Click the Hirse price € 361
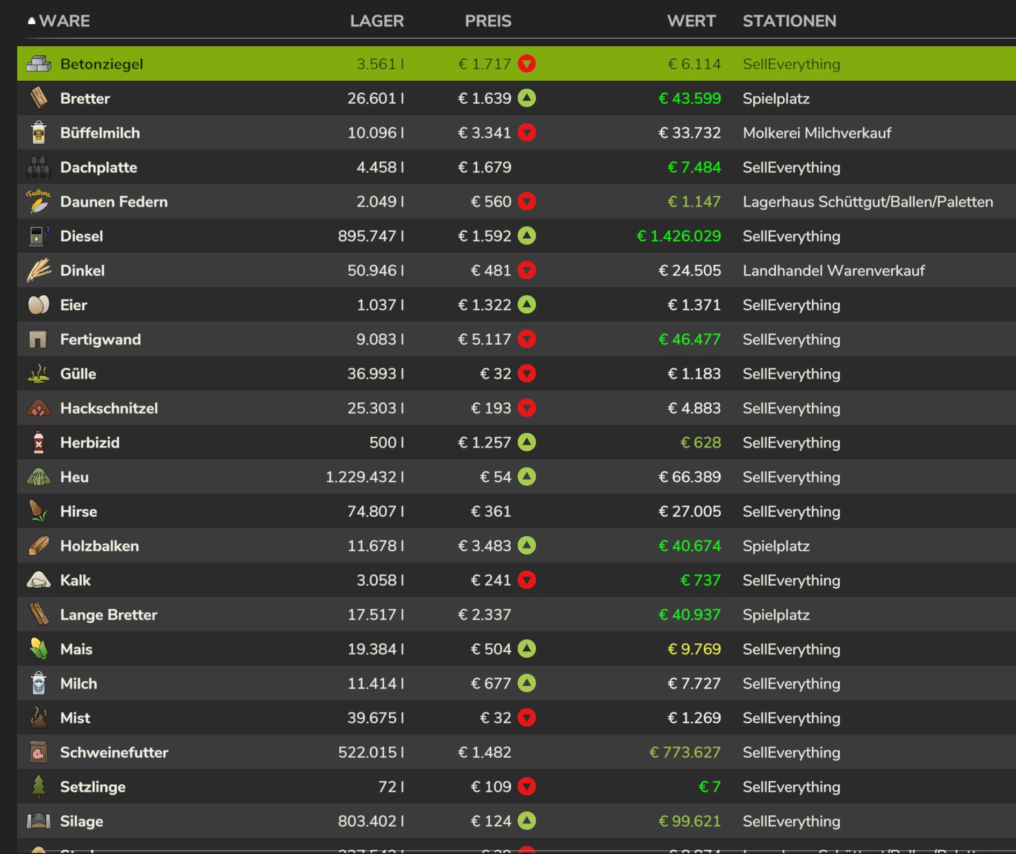Screen dimensions: 1016x854 pyautogui.click(x=491, y=511)
